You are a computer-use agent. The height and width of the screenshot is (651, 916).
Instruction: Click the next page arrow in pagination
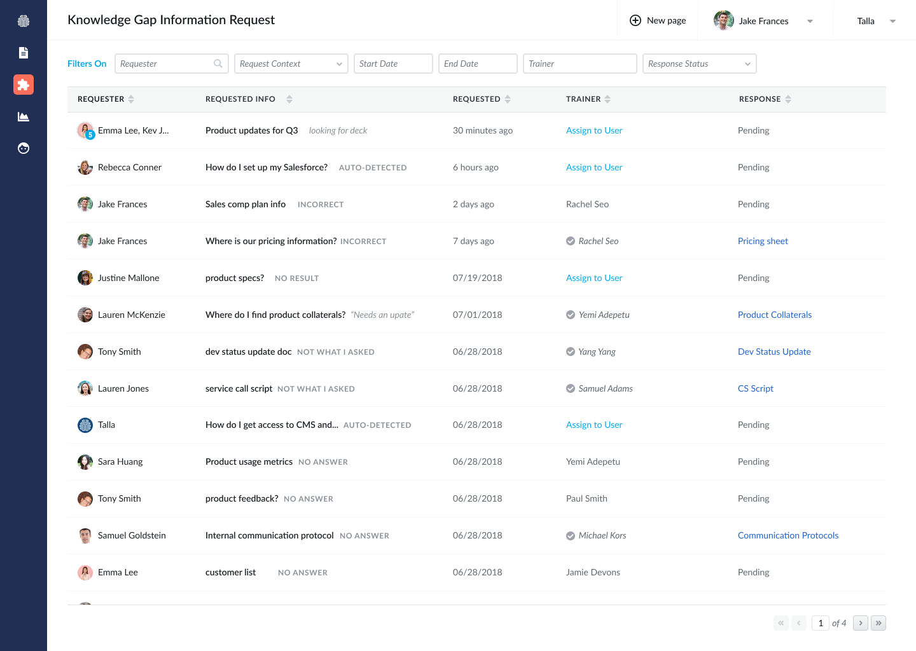click(860, 623)
